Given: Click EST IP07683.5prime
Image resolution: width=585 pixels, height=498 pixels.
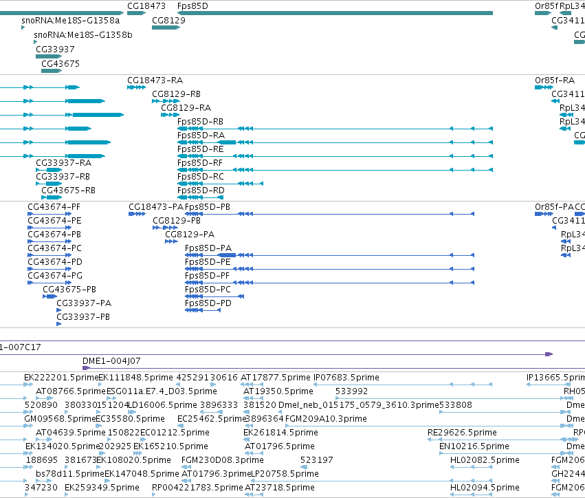Looking at the screenshot, I should (346, 378).
